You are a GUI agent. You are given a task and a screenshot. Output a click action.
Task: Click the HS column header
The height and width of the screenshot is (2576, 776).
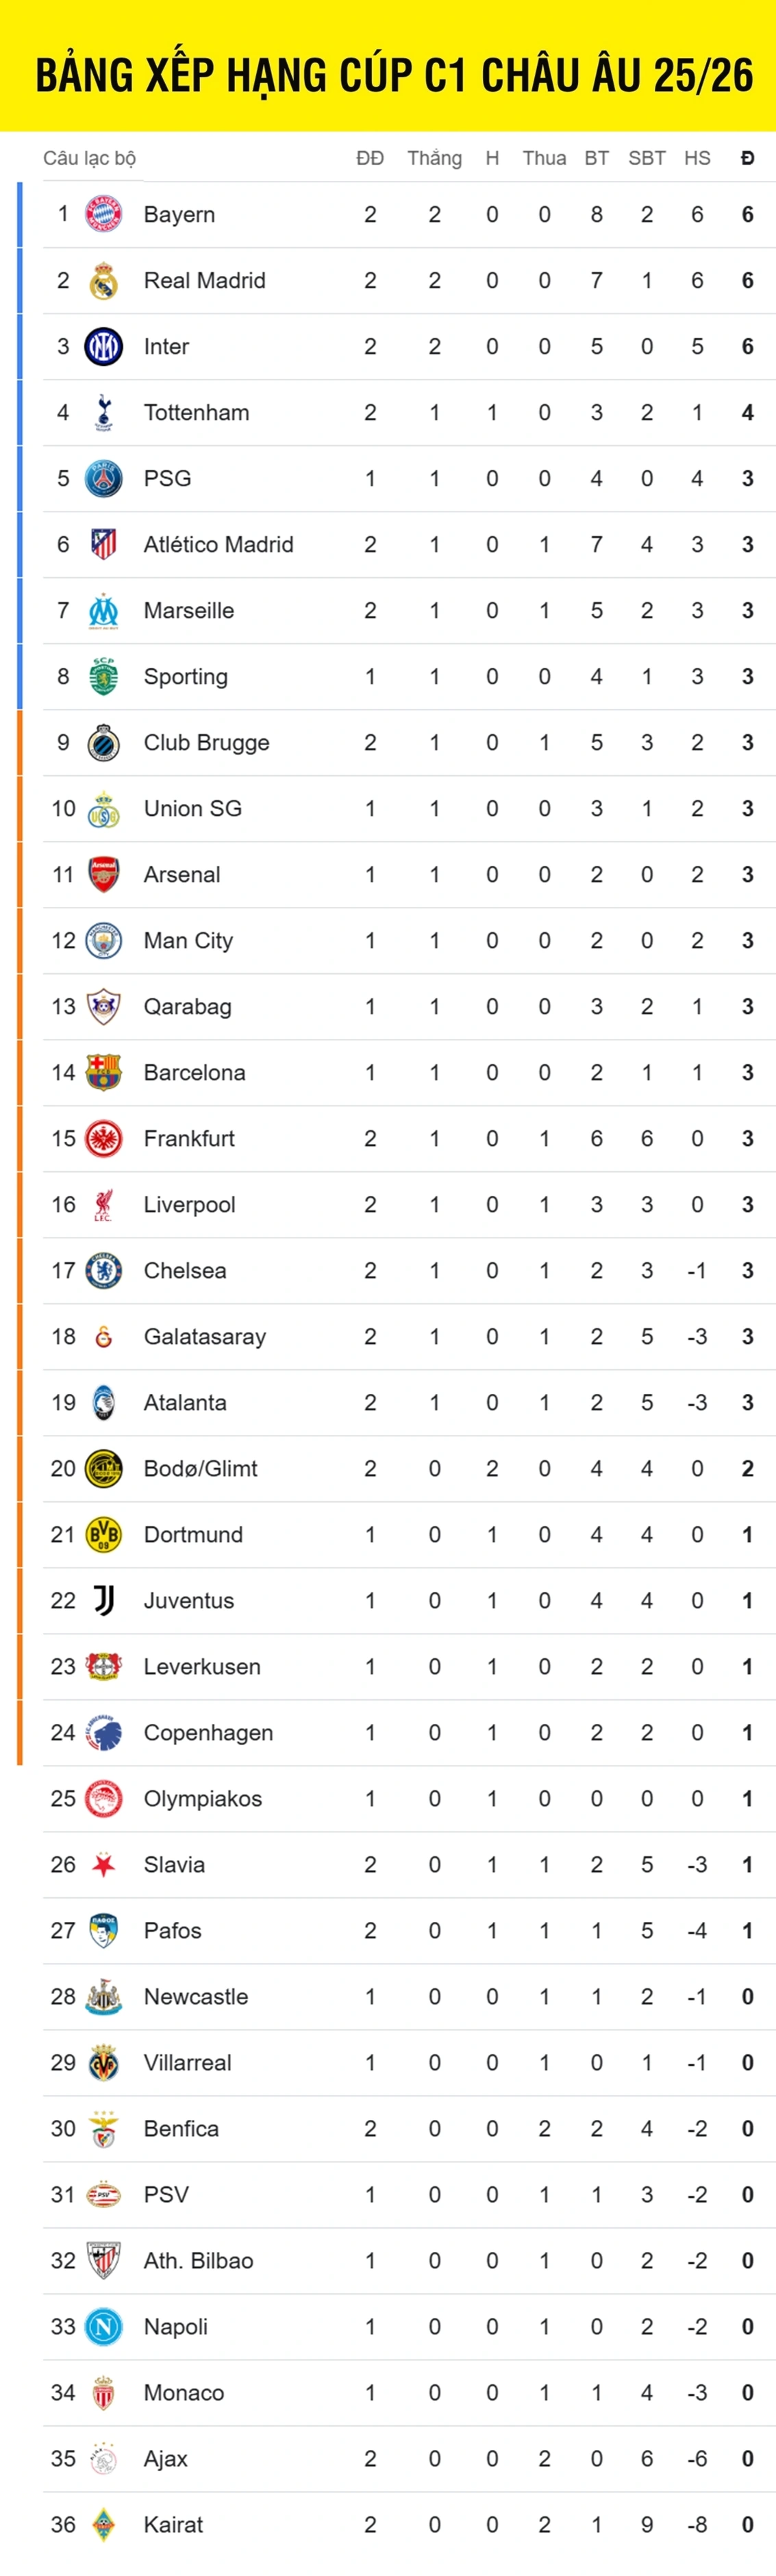point(697,158)
